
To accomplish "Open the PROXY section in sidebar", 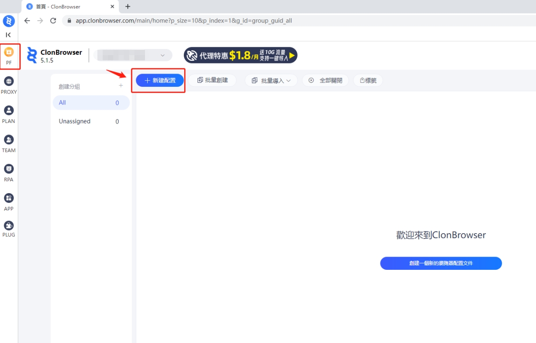I will 9,85.
